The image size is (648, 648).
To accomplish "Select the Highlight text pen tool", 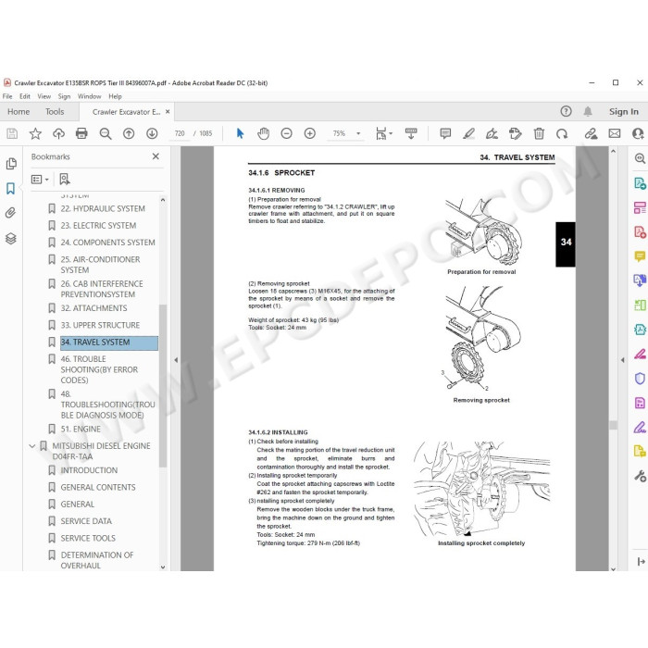I will coord(468,133).
